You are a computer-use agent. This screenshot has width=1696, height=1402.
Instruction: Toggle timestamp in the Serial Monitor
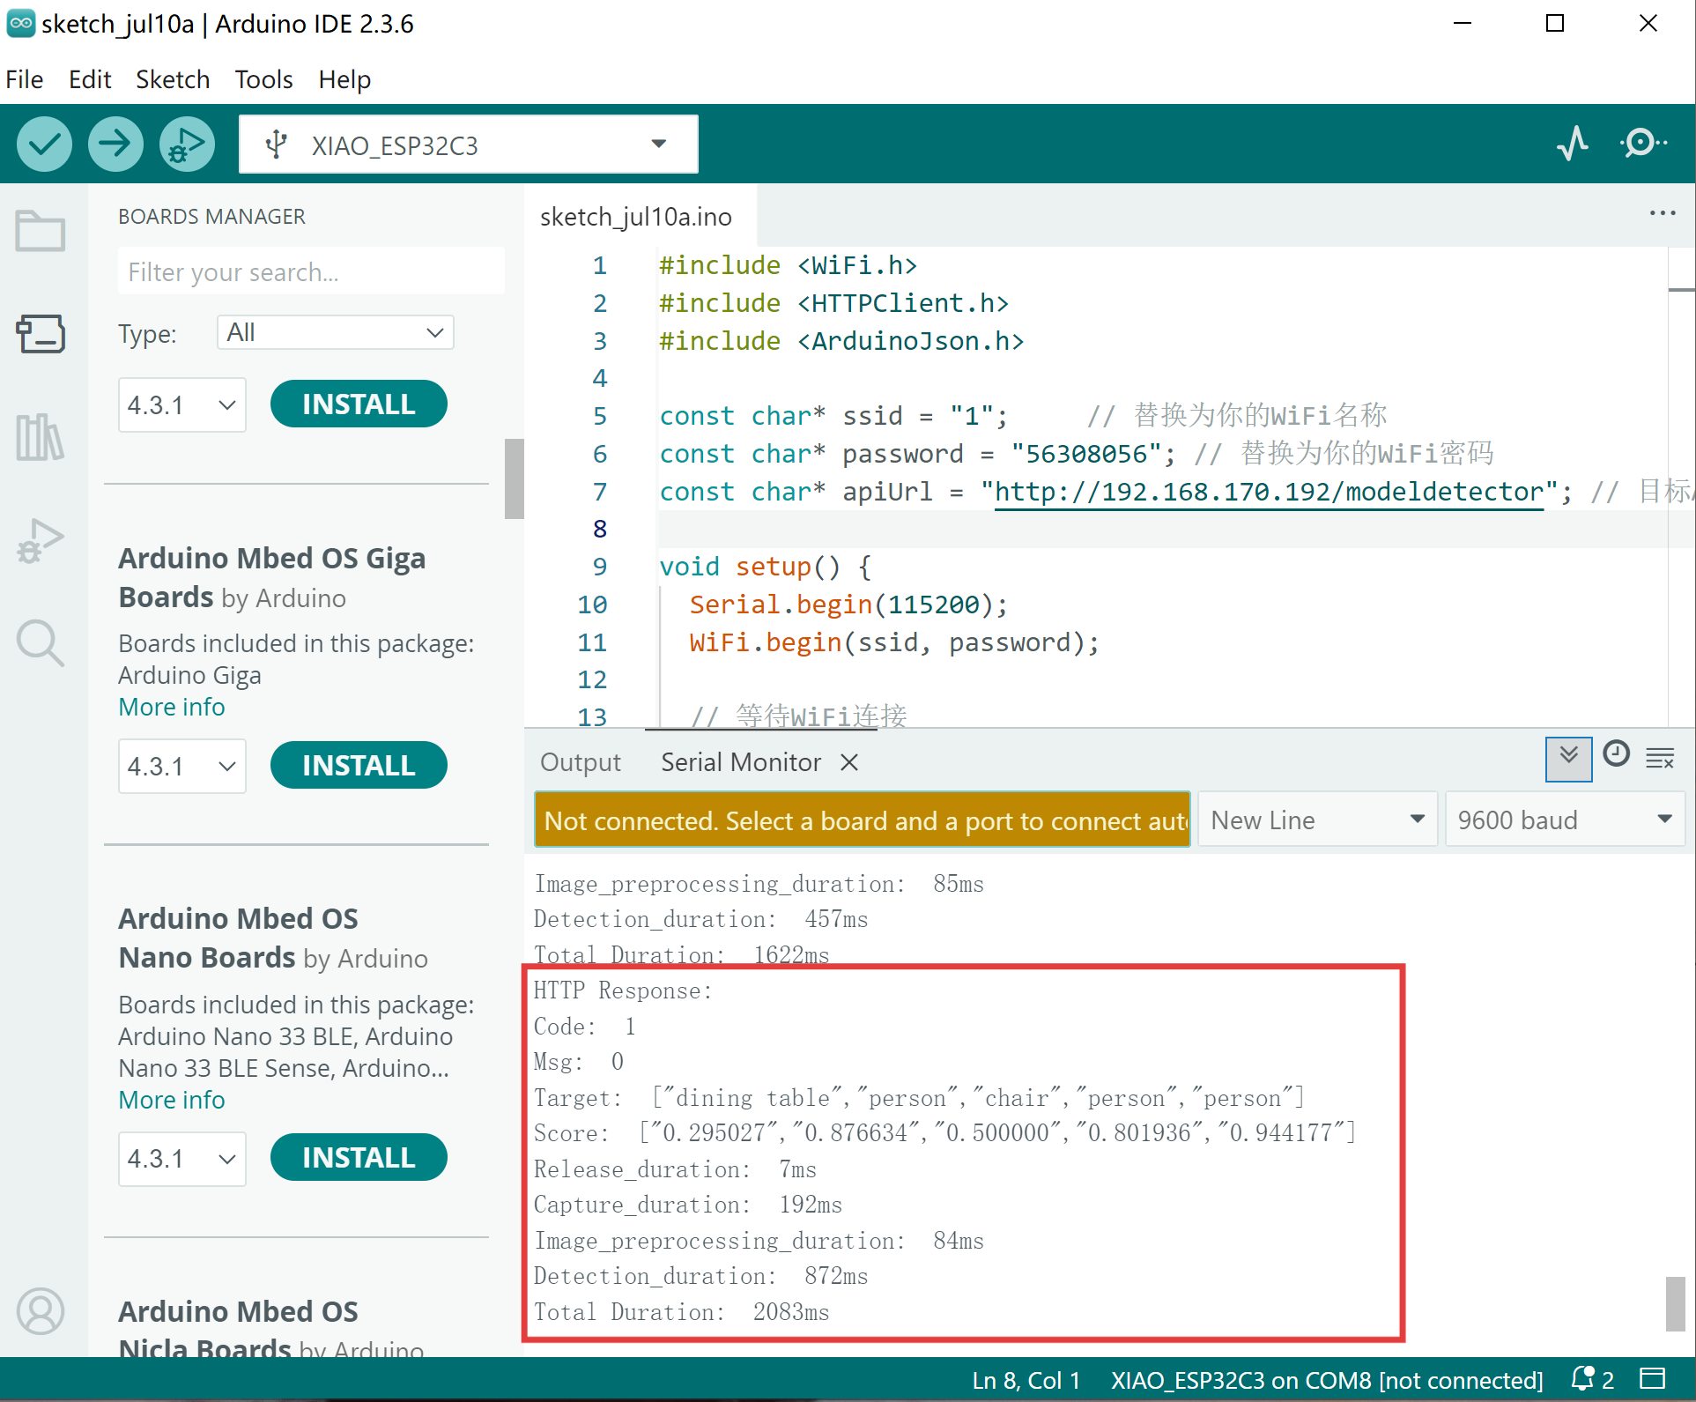(x=1616, y=754)
